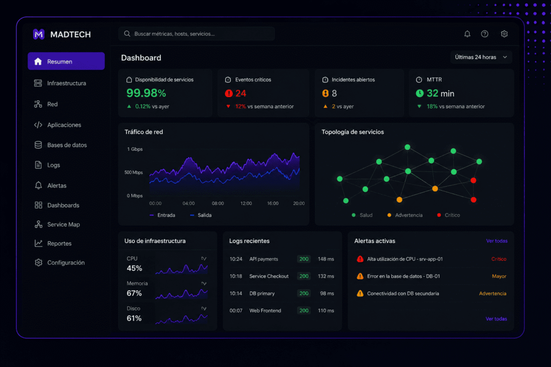Click the 148 ms latency value
551x367 pixels.
(x=326, y=259)
